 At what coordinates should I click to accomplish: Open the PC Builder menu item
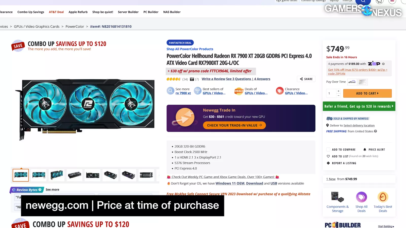[x=151, y=12]
